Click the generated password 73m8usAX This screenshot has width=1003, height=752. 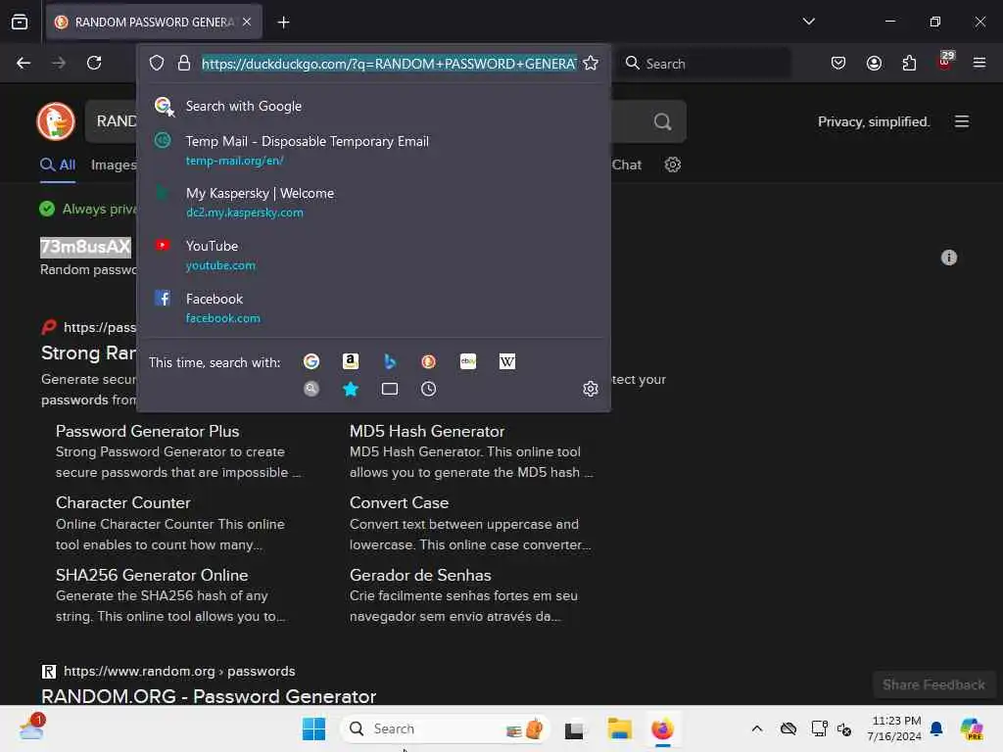tap(86, 247)
